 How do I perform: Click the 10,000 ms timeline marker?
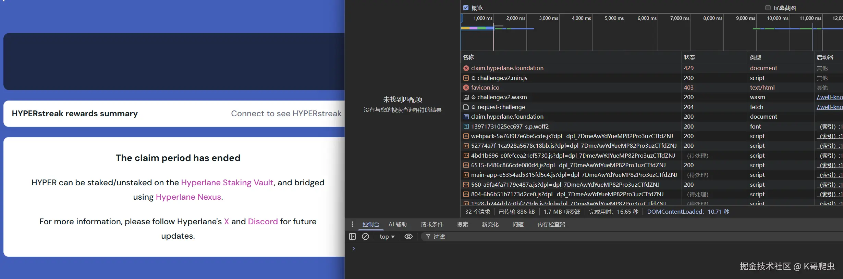coord(778,18)
